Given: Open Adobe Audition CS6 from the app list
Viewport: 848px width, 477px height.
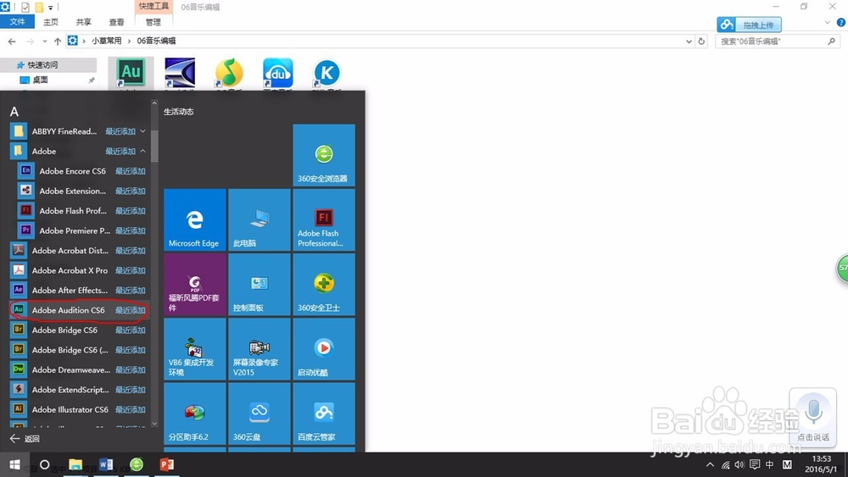Looking at the screenshot, I should pos(78,310).
